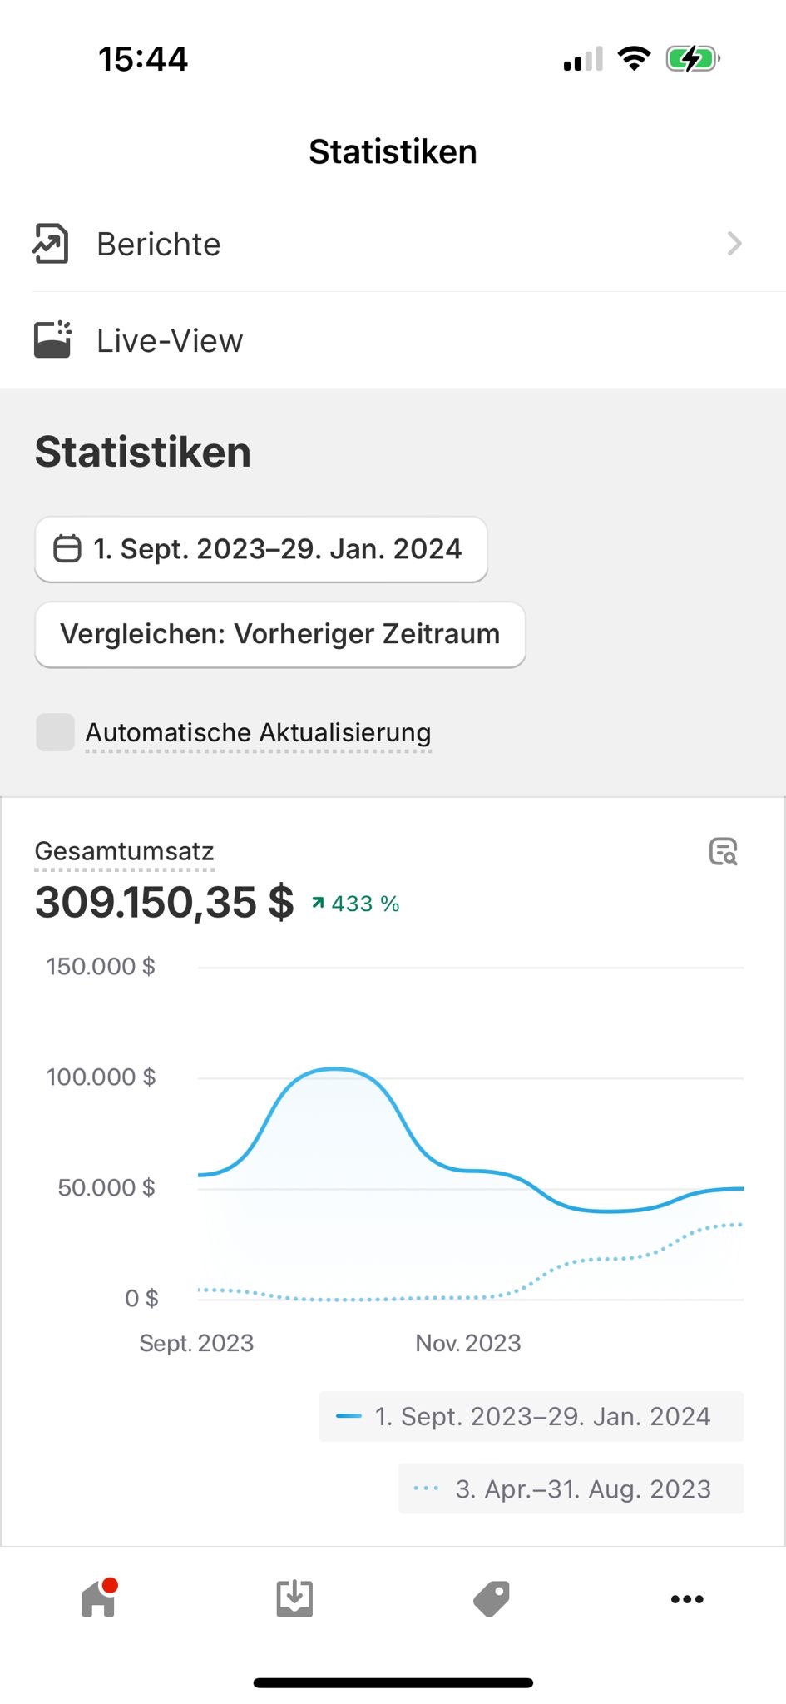The height and width of the screenshot is (1704, 786).
Task: Tap the Gesamtumsatz metric title link
Action: [x=125, y=851]
